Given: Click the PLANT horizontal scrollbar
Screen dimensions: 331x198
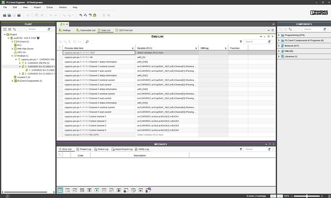Looking at the screenshot, I should pos(25,192).
